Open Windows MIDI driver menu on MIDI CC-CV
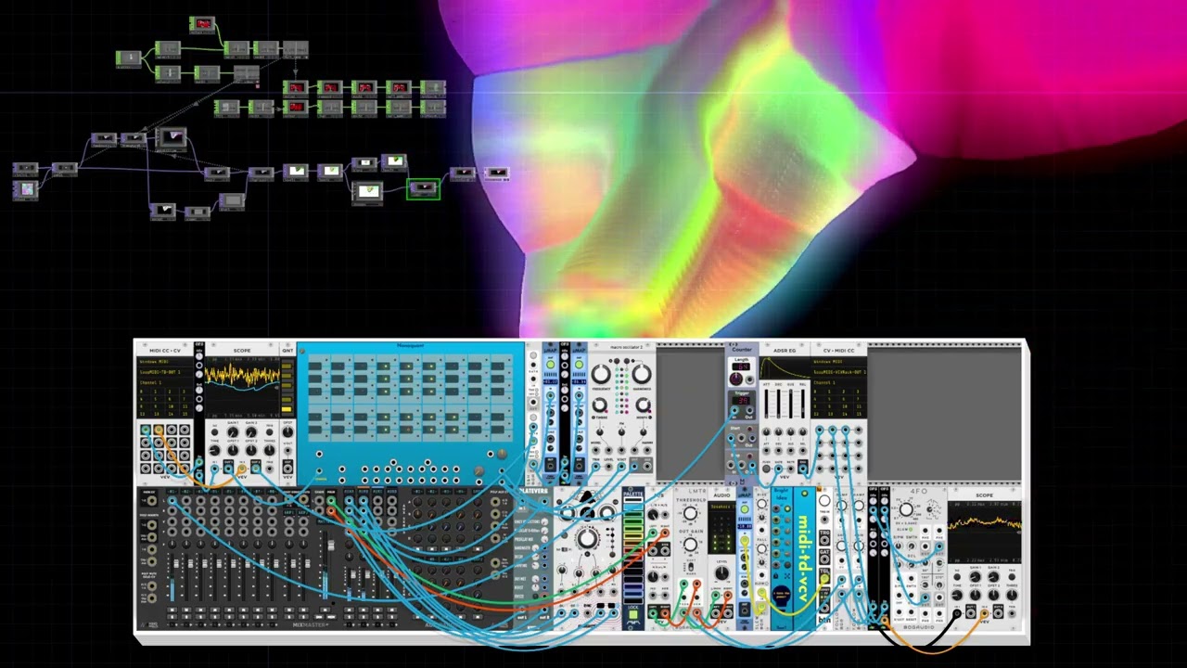Image resolution: width=1187 pixels, height=668 pixels. pyautogui.click(x=165, y=361)
